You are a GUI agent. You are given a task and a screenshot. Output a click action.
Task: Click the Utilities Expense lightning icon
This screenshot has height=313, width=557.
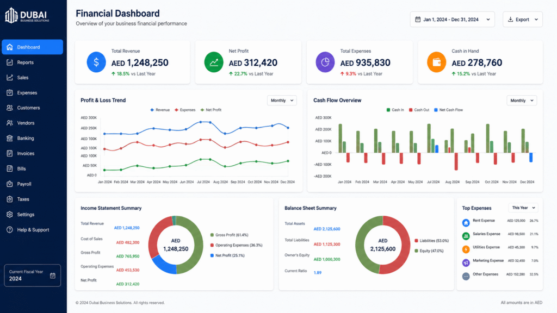click(466, 249)
